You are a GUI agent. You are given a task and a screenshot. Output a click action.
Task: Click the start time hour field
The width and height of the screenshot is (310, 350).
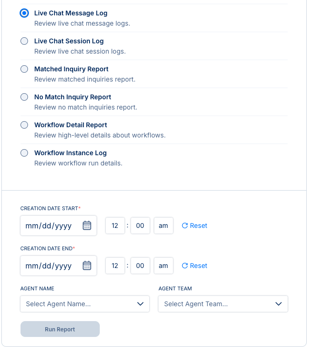pos(115,226)
